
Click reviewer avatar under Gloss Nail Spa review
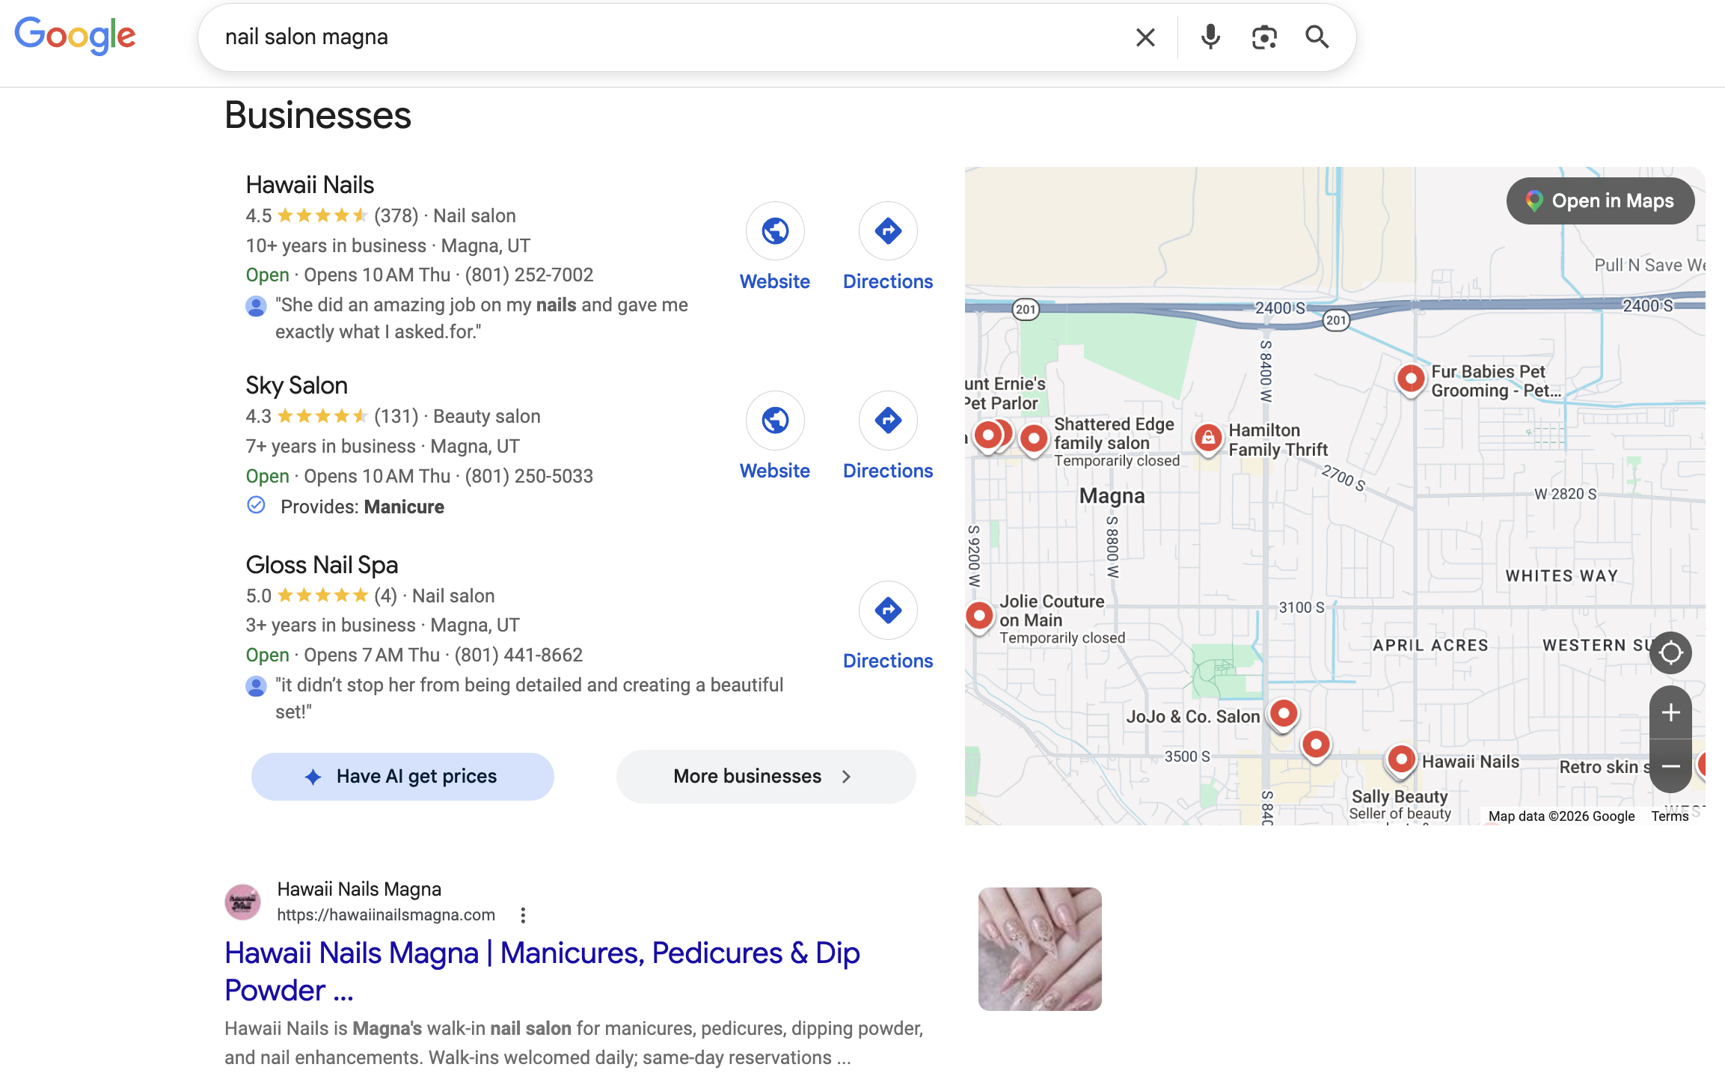(x=256, y=686)
